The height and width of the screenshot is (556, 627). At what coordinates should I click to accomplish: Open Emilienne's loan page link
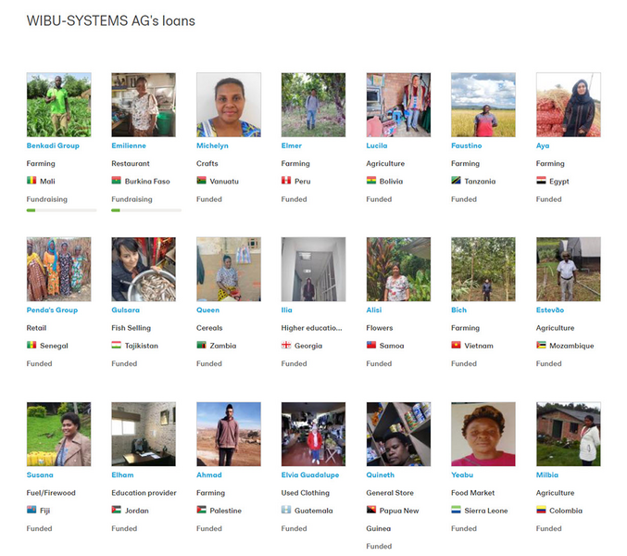click(129, 145)
